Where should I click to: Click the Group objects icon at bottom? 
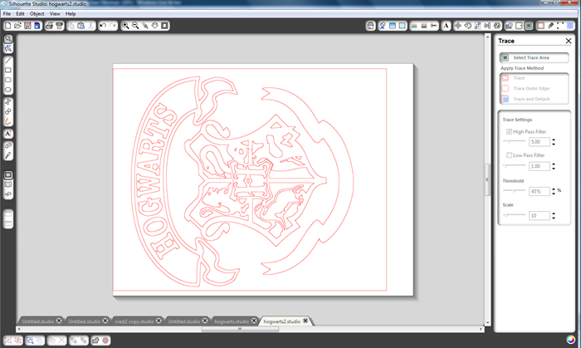tap(7, 341)
